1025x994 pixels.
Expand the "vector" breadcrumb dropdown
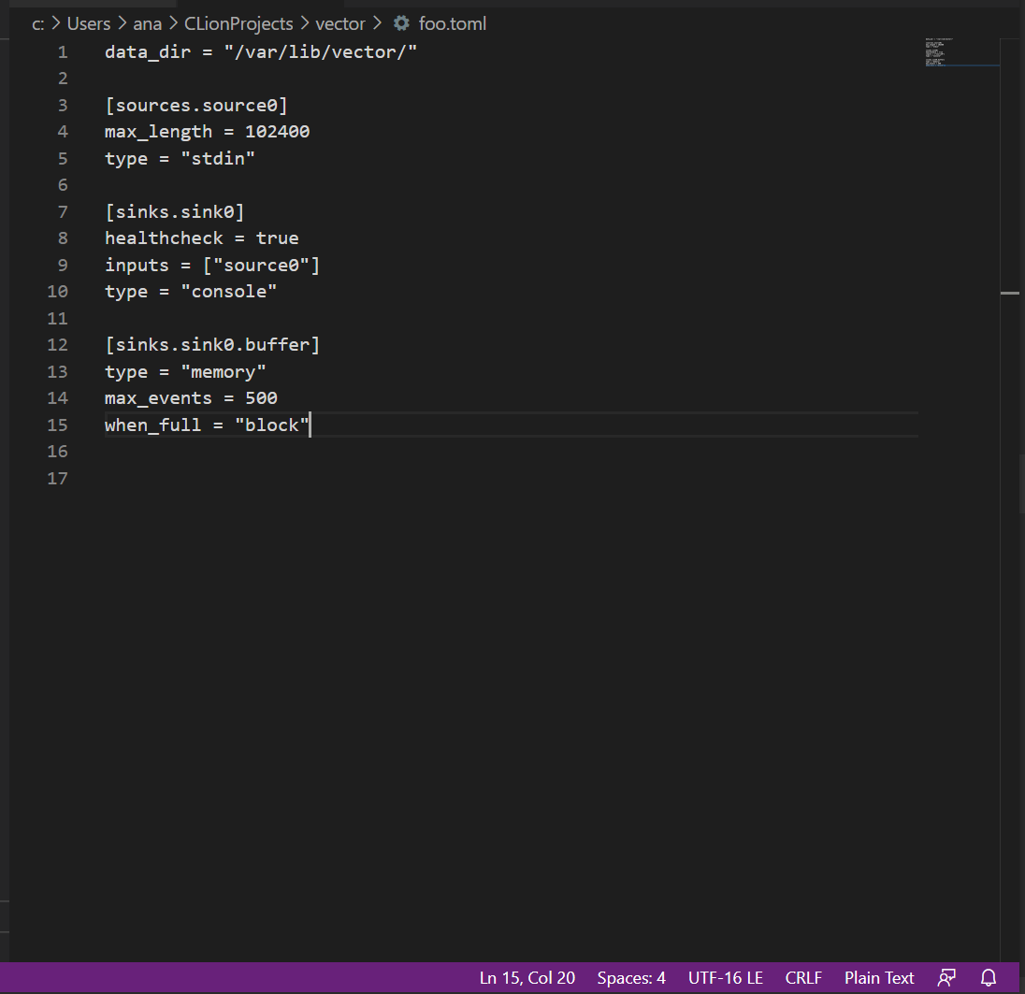coord(340,23)
